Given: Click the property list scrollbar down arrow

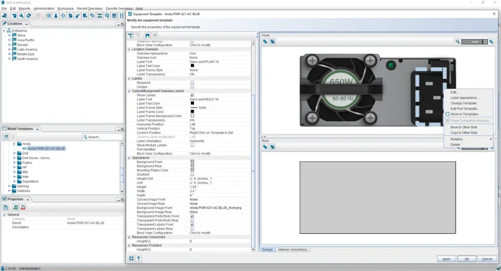Looking at the screenshot, I should point(253,249).
